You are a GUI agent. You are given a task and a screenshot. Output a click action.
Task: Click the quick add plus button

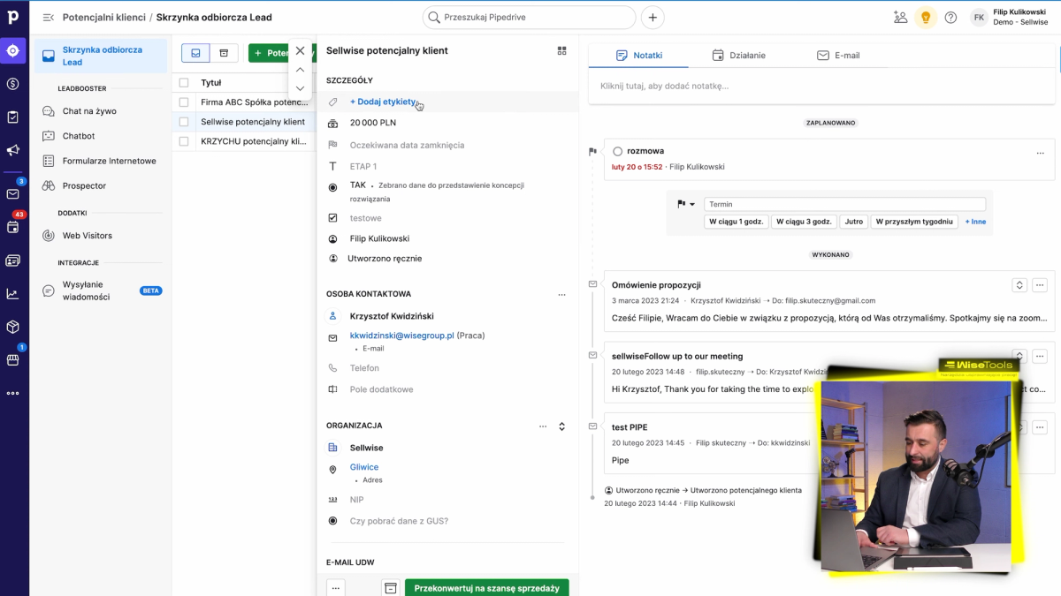tap(653, 18)
